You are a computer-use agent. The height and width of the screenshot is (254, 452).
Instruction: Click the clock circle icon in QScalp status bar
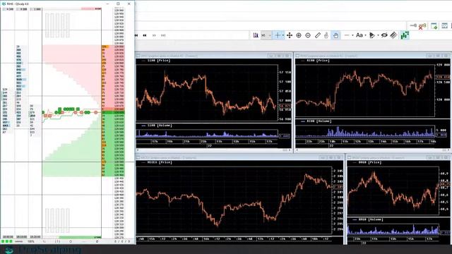click(71, 241)
